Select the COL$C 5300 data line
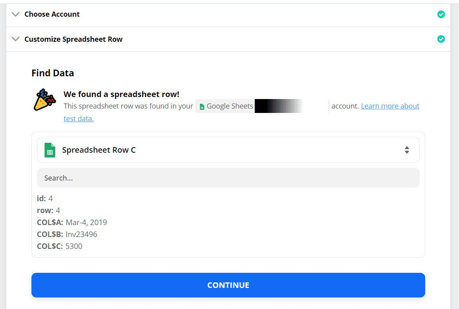The height and width of the screenshot is (309, 459). [60, 246]
